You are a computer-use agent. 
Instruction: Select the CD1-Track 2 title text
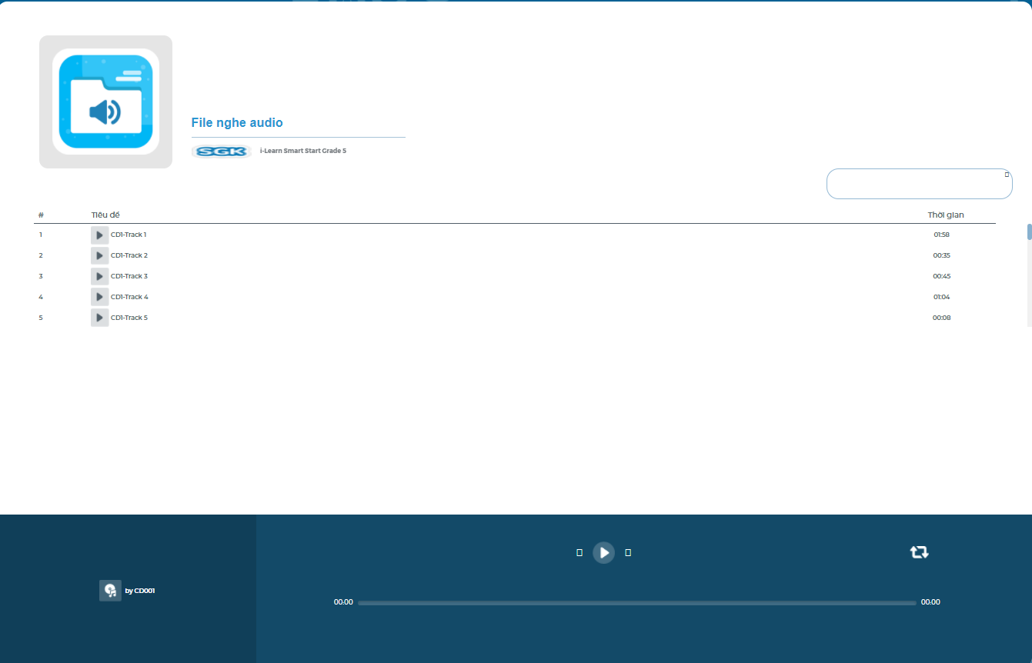129,255
